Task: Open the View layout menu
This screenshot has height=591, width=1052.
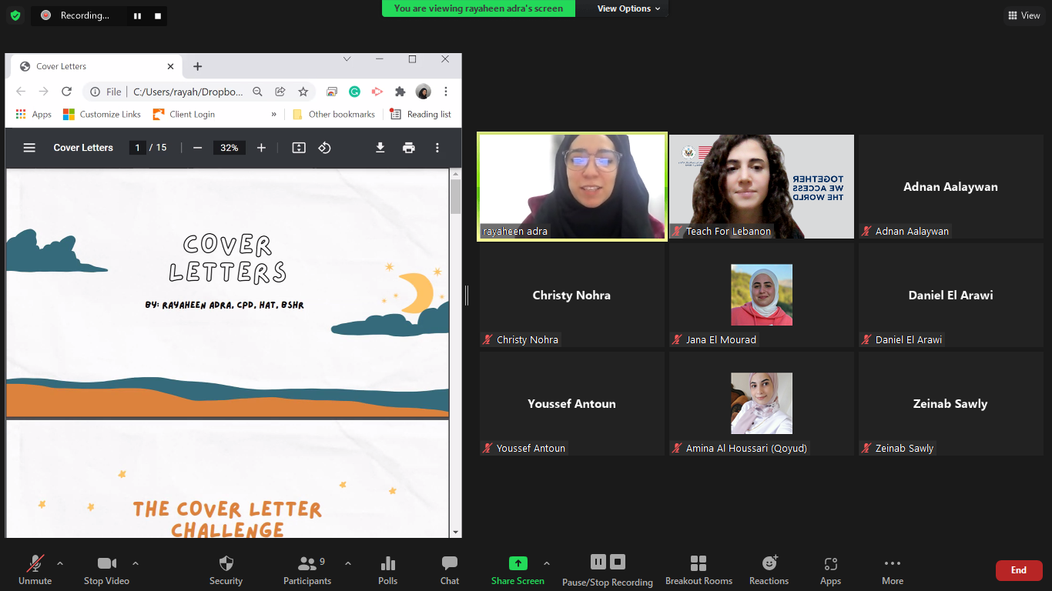Action: 1024,15
